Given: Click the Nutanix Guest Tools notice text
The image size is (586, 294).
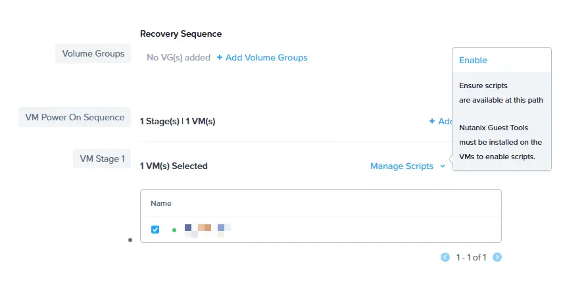Looking at the screenshot, I should (x=501, y=142).
